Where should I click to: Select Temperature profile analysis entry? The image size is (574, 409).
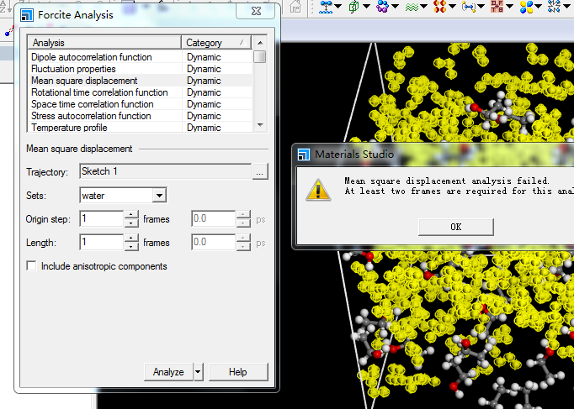(x=79, y=128)
